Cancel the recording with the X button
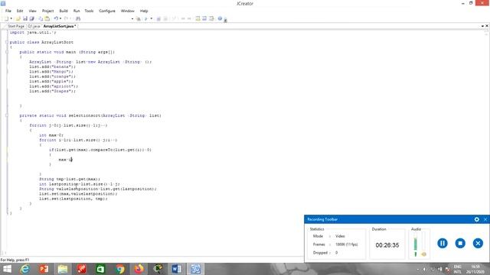Viewport: 490px width, 275px height. tap(478, 243)
